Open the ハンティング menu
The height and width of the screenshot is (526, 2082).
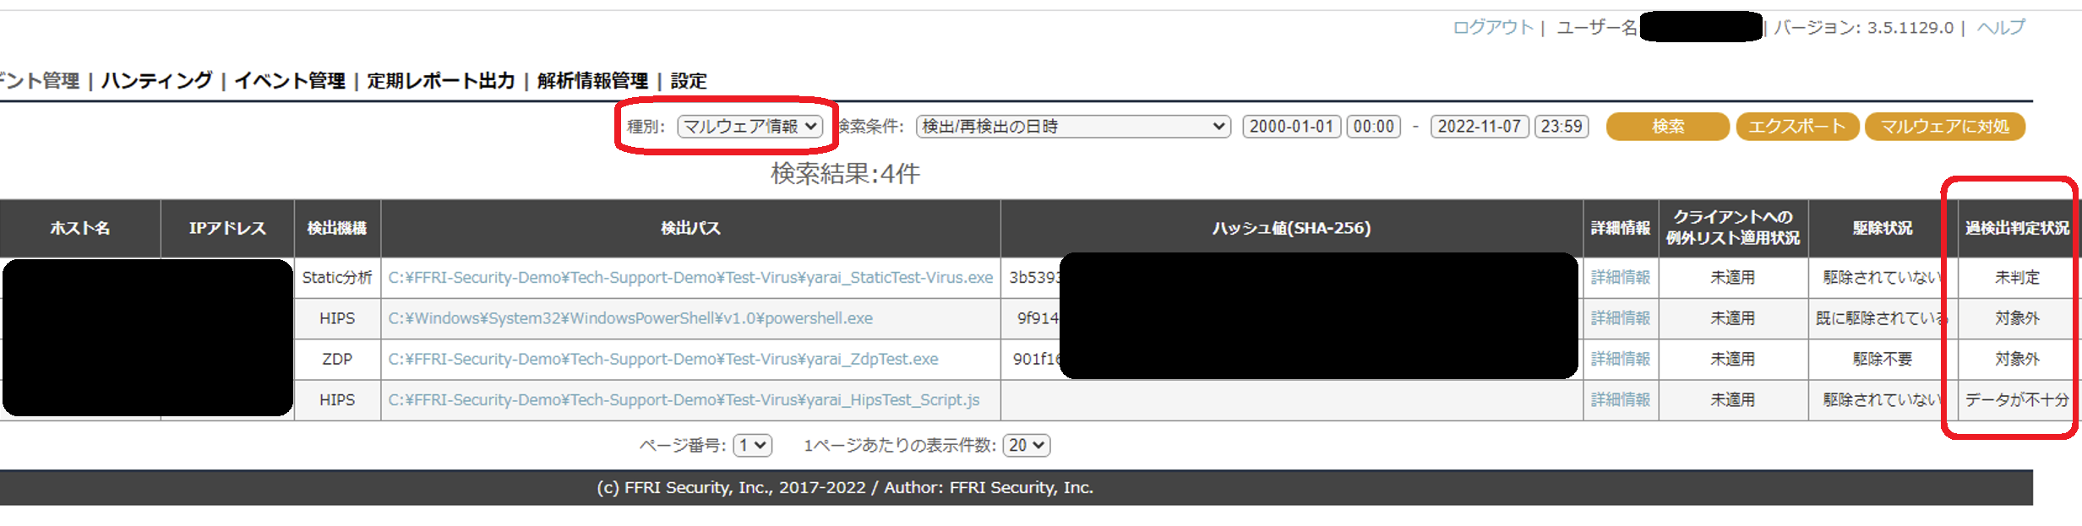click(156, 81)
